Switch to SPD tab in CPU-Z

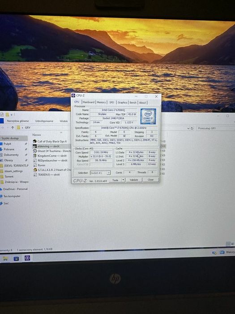(111, 102)
